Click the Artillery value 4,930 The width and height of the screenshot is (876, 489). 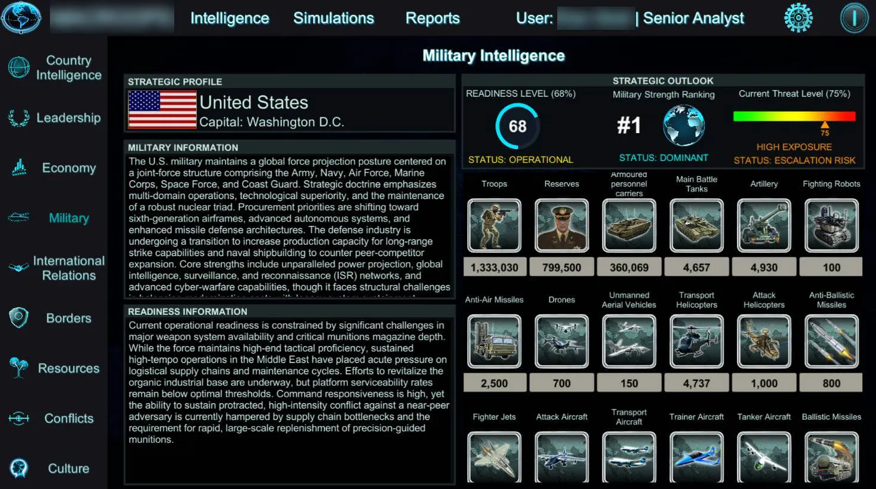(x=764, y=267)
